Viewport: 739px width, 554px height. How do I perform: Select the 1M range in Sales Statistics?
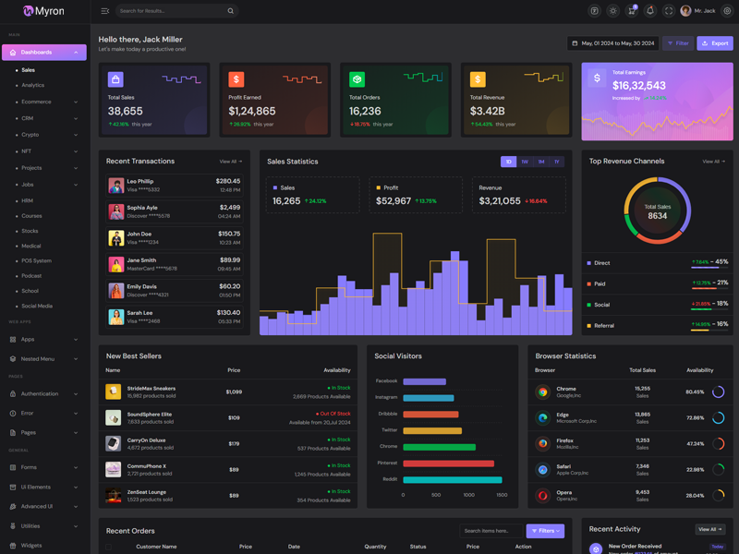[541, 162]
